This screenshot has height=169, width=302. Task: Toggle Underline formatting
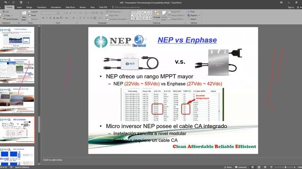click(x=50, y=18)
